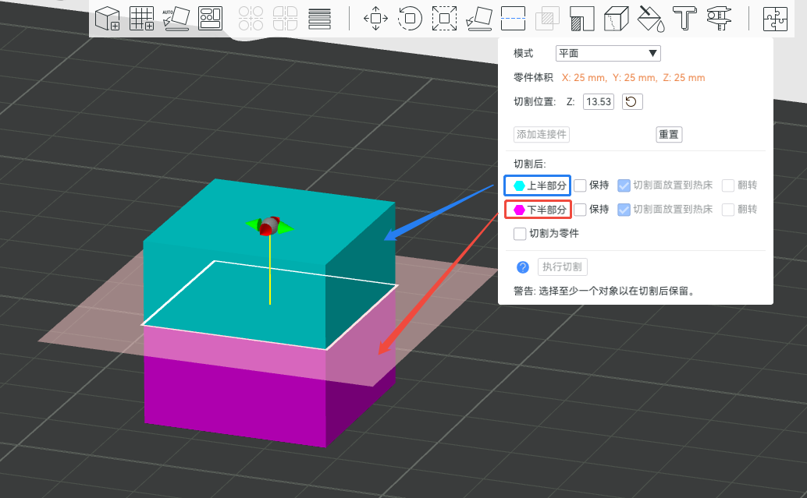This screenshot has width=807, height=498.
Task: Click the cyan 上半部分 color hexagon
Action: 519,185
